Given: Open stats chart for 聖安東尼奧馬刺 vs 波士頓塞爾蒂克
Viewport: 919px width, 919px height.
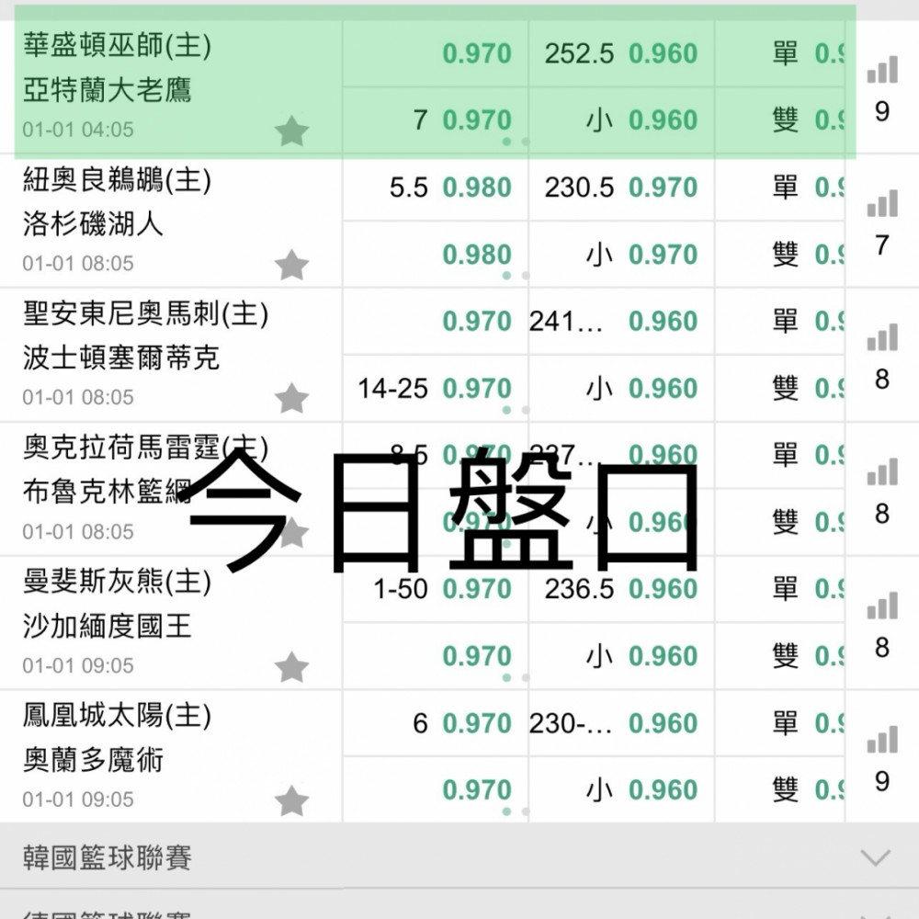Looking at the screenshot, I should [x=882, y=337].
